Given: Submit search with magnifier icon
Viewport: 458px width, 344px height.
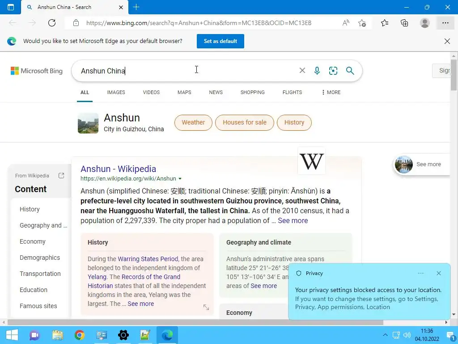Looking at the screenshot, I should click(x=350, y=70).
